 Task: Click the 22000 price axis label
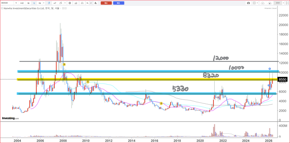pos(283,15)
